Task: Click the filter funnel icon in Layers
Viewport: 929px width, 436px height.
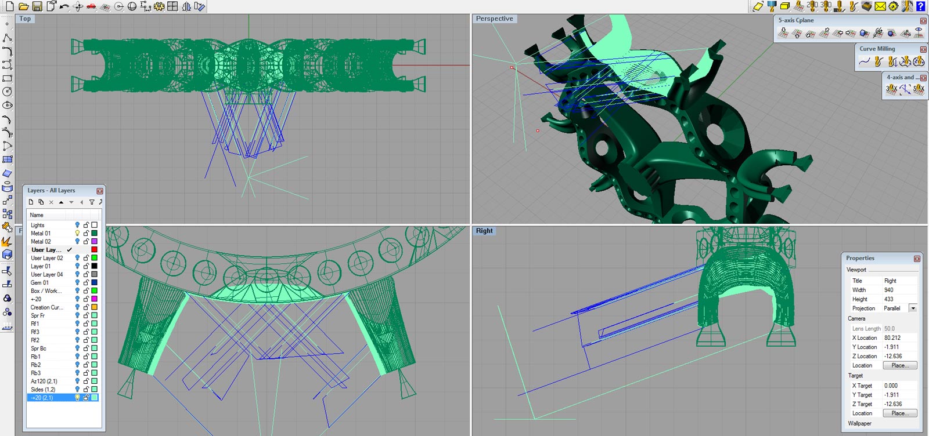Action: 91,202
